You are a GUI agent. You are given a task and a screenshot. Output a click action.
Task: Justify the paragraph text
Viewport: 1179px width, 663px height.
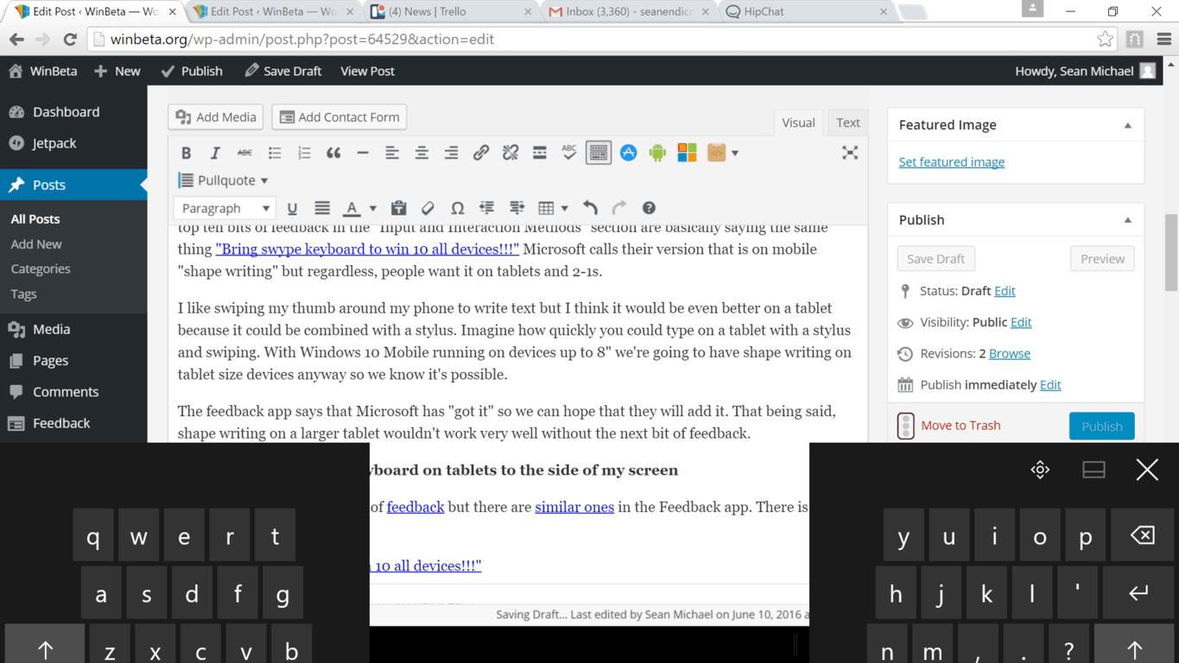pyautogui.click(x=322, y=208)
